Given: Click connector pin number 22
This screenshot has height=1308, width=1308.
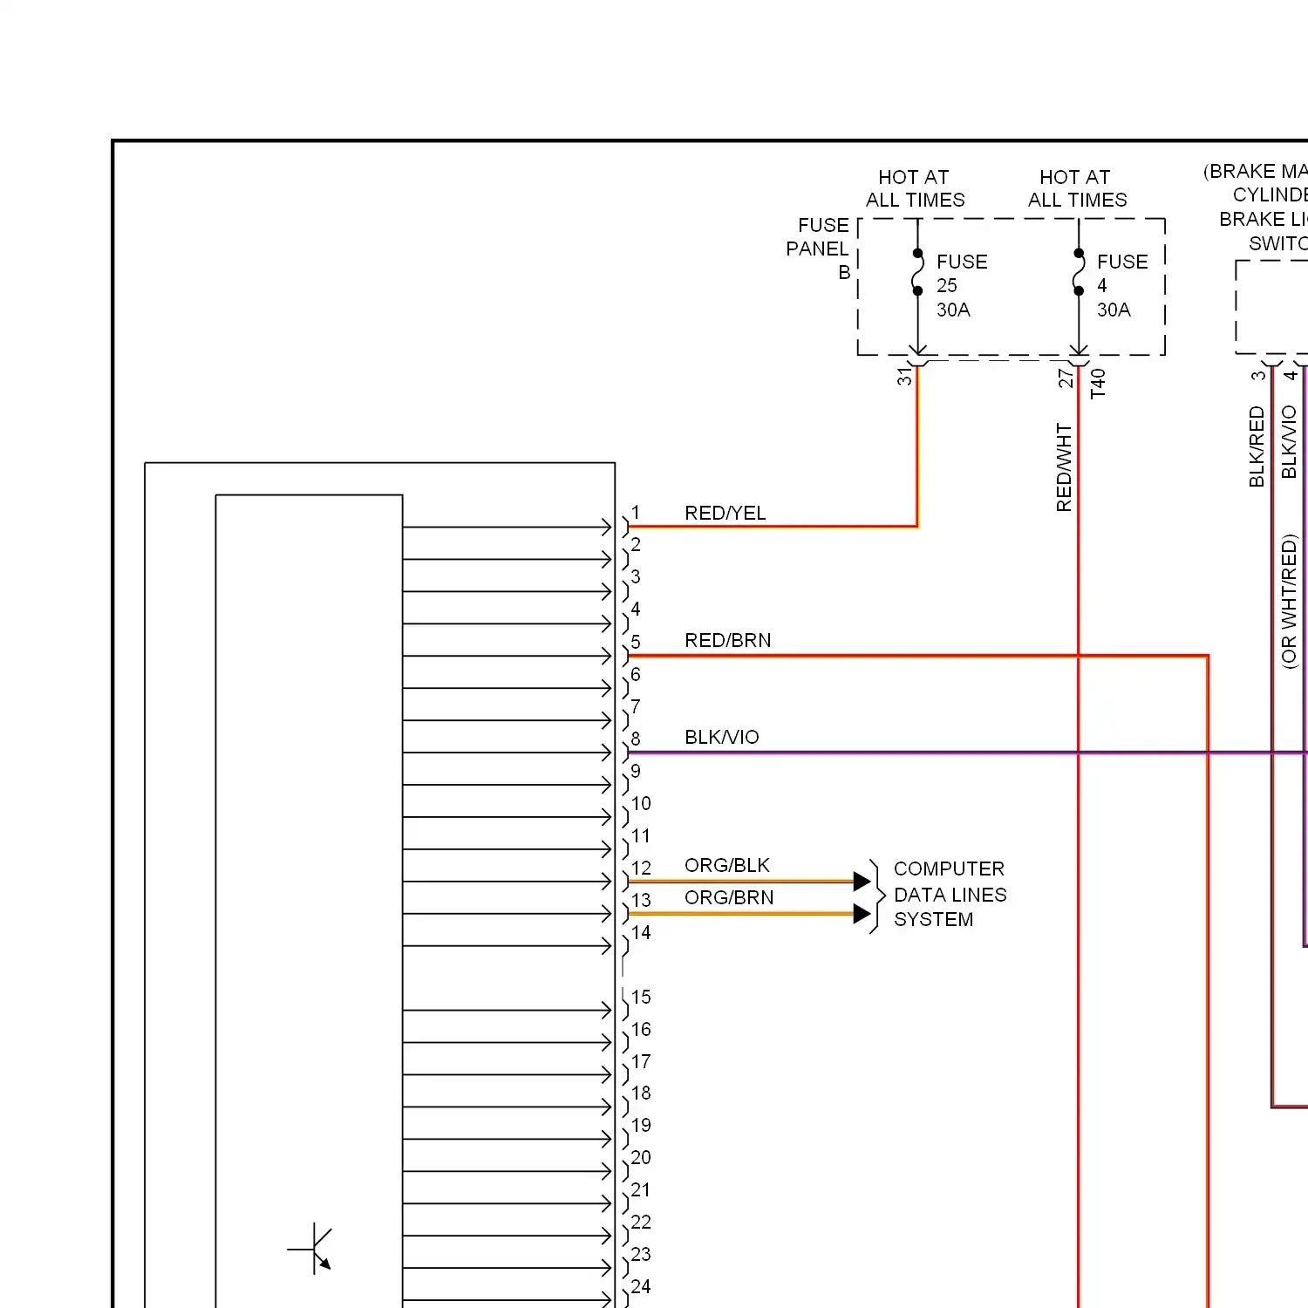Looking at the screenshot, I should (641, 1222).
